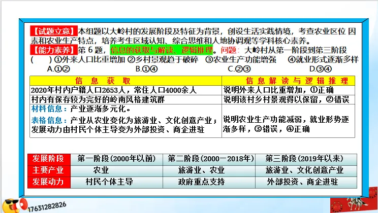
Task: Click the cell 说明农业生产功能减弱
Action: 288,121
